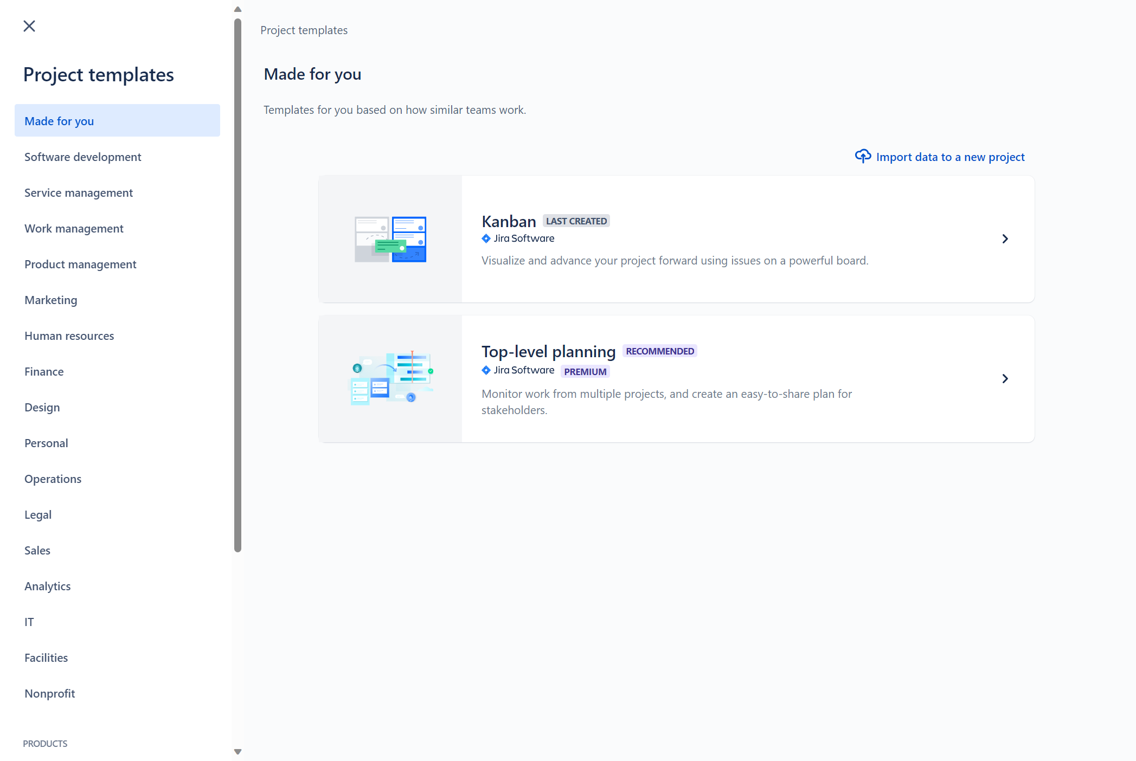Select the Marketing category
The width and height of the screenshot is (1136, 761).
click(50, 300)
